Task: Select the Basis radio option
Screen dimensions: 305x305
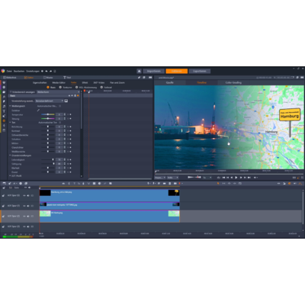Action: pos(51,87)
